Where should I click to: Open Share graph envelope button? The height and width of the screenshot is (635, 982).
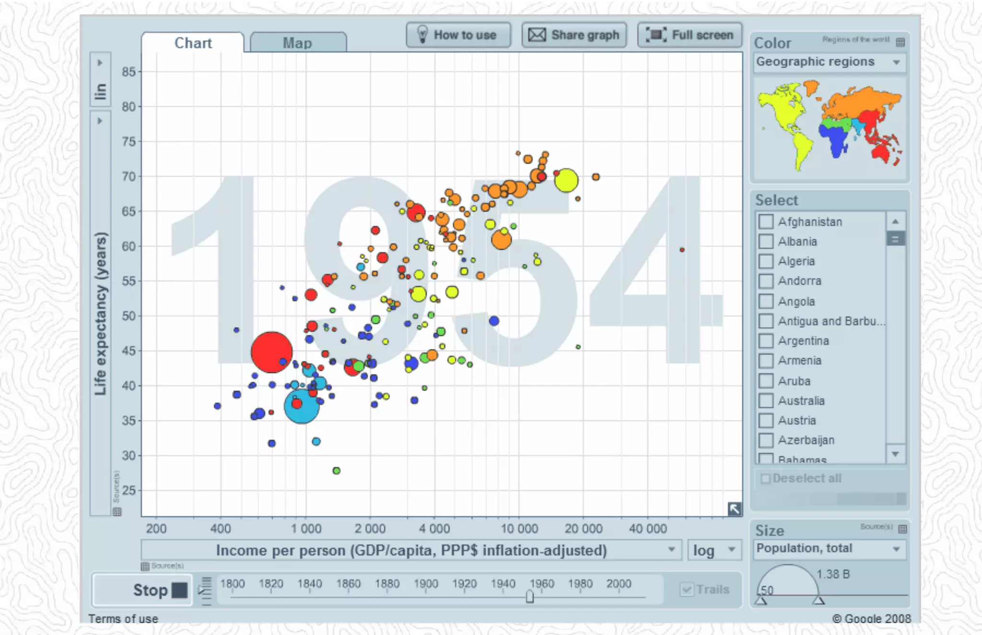574,35
